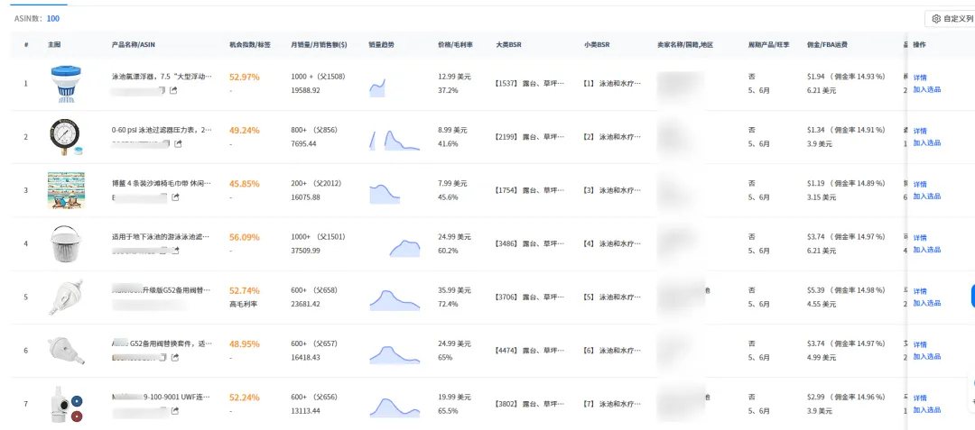Select product title 泳池氯漂浮器，7.5"大型浮动
Image resolution: width=975 pixels, height=430 pixels.
[162, 77]
